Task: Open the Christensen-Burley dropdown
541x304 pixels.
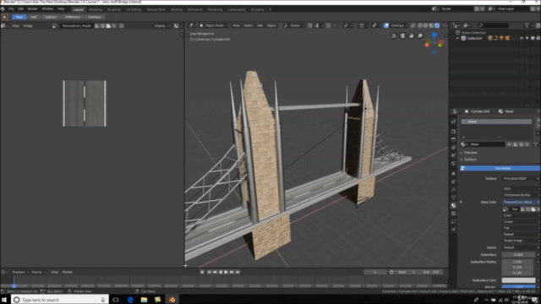Action: coord(521,195)
